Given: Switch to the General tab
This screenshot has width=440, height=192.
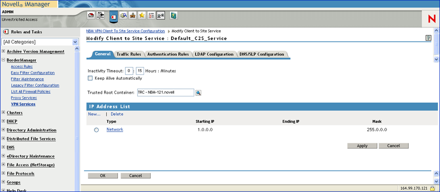Looking at the screenshot, I should [103, 54].
